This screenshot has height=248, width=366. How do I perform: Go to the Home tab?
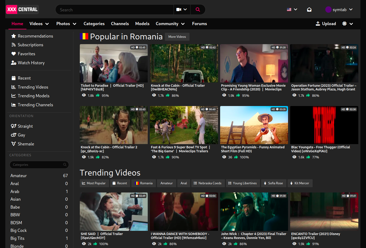17,24
